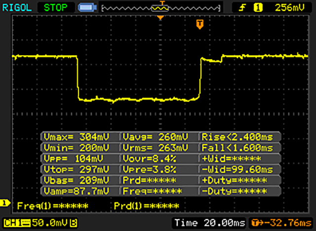Click the channel 1 ground level marker

click(5, 203)
